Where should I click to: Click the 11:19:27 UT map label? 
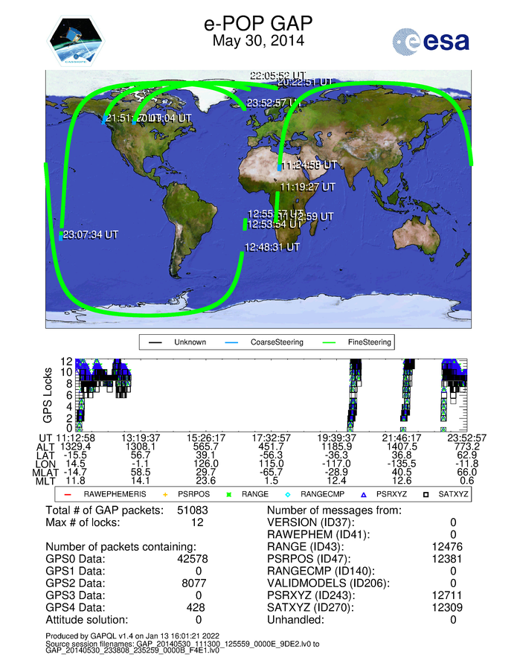tap(307, 187)
